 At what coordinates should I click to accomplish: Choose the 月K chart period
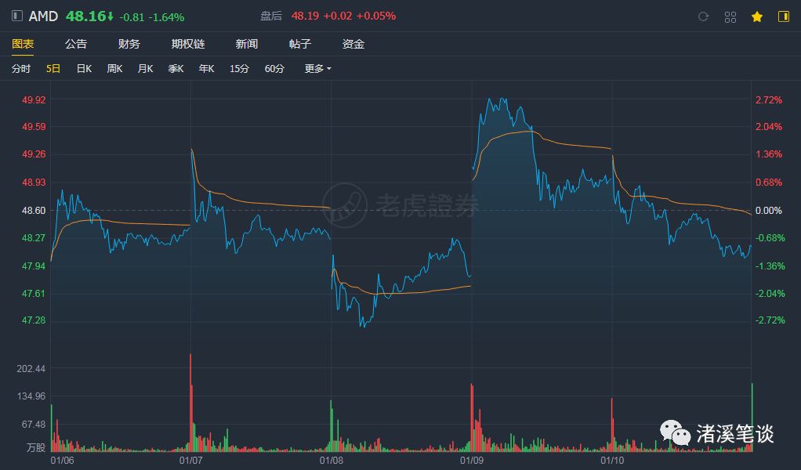pos(145,69)
